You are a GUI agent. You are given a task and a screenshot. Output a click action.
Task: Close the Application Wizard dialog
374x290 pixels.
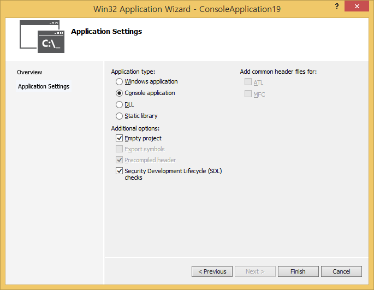tap(357, 5)
